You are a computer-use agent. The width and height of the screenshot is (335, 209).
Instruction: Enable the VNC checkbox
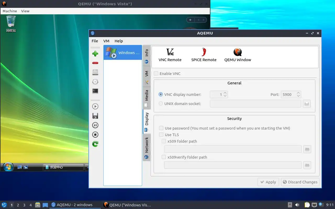156,73
